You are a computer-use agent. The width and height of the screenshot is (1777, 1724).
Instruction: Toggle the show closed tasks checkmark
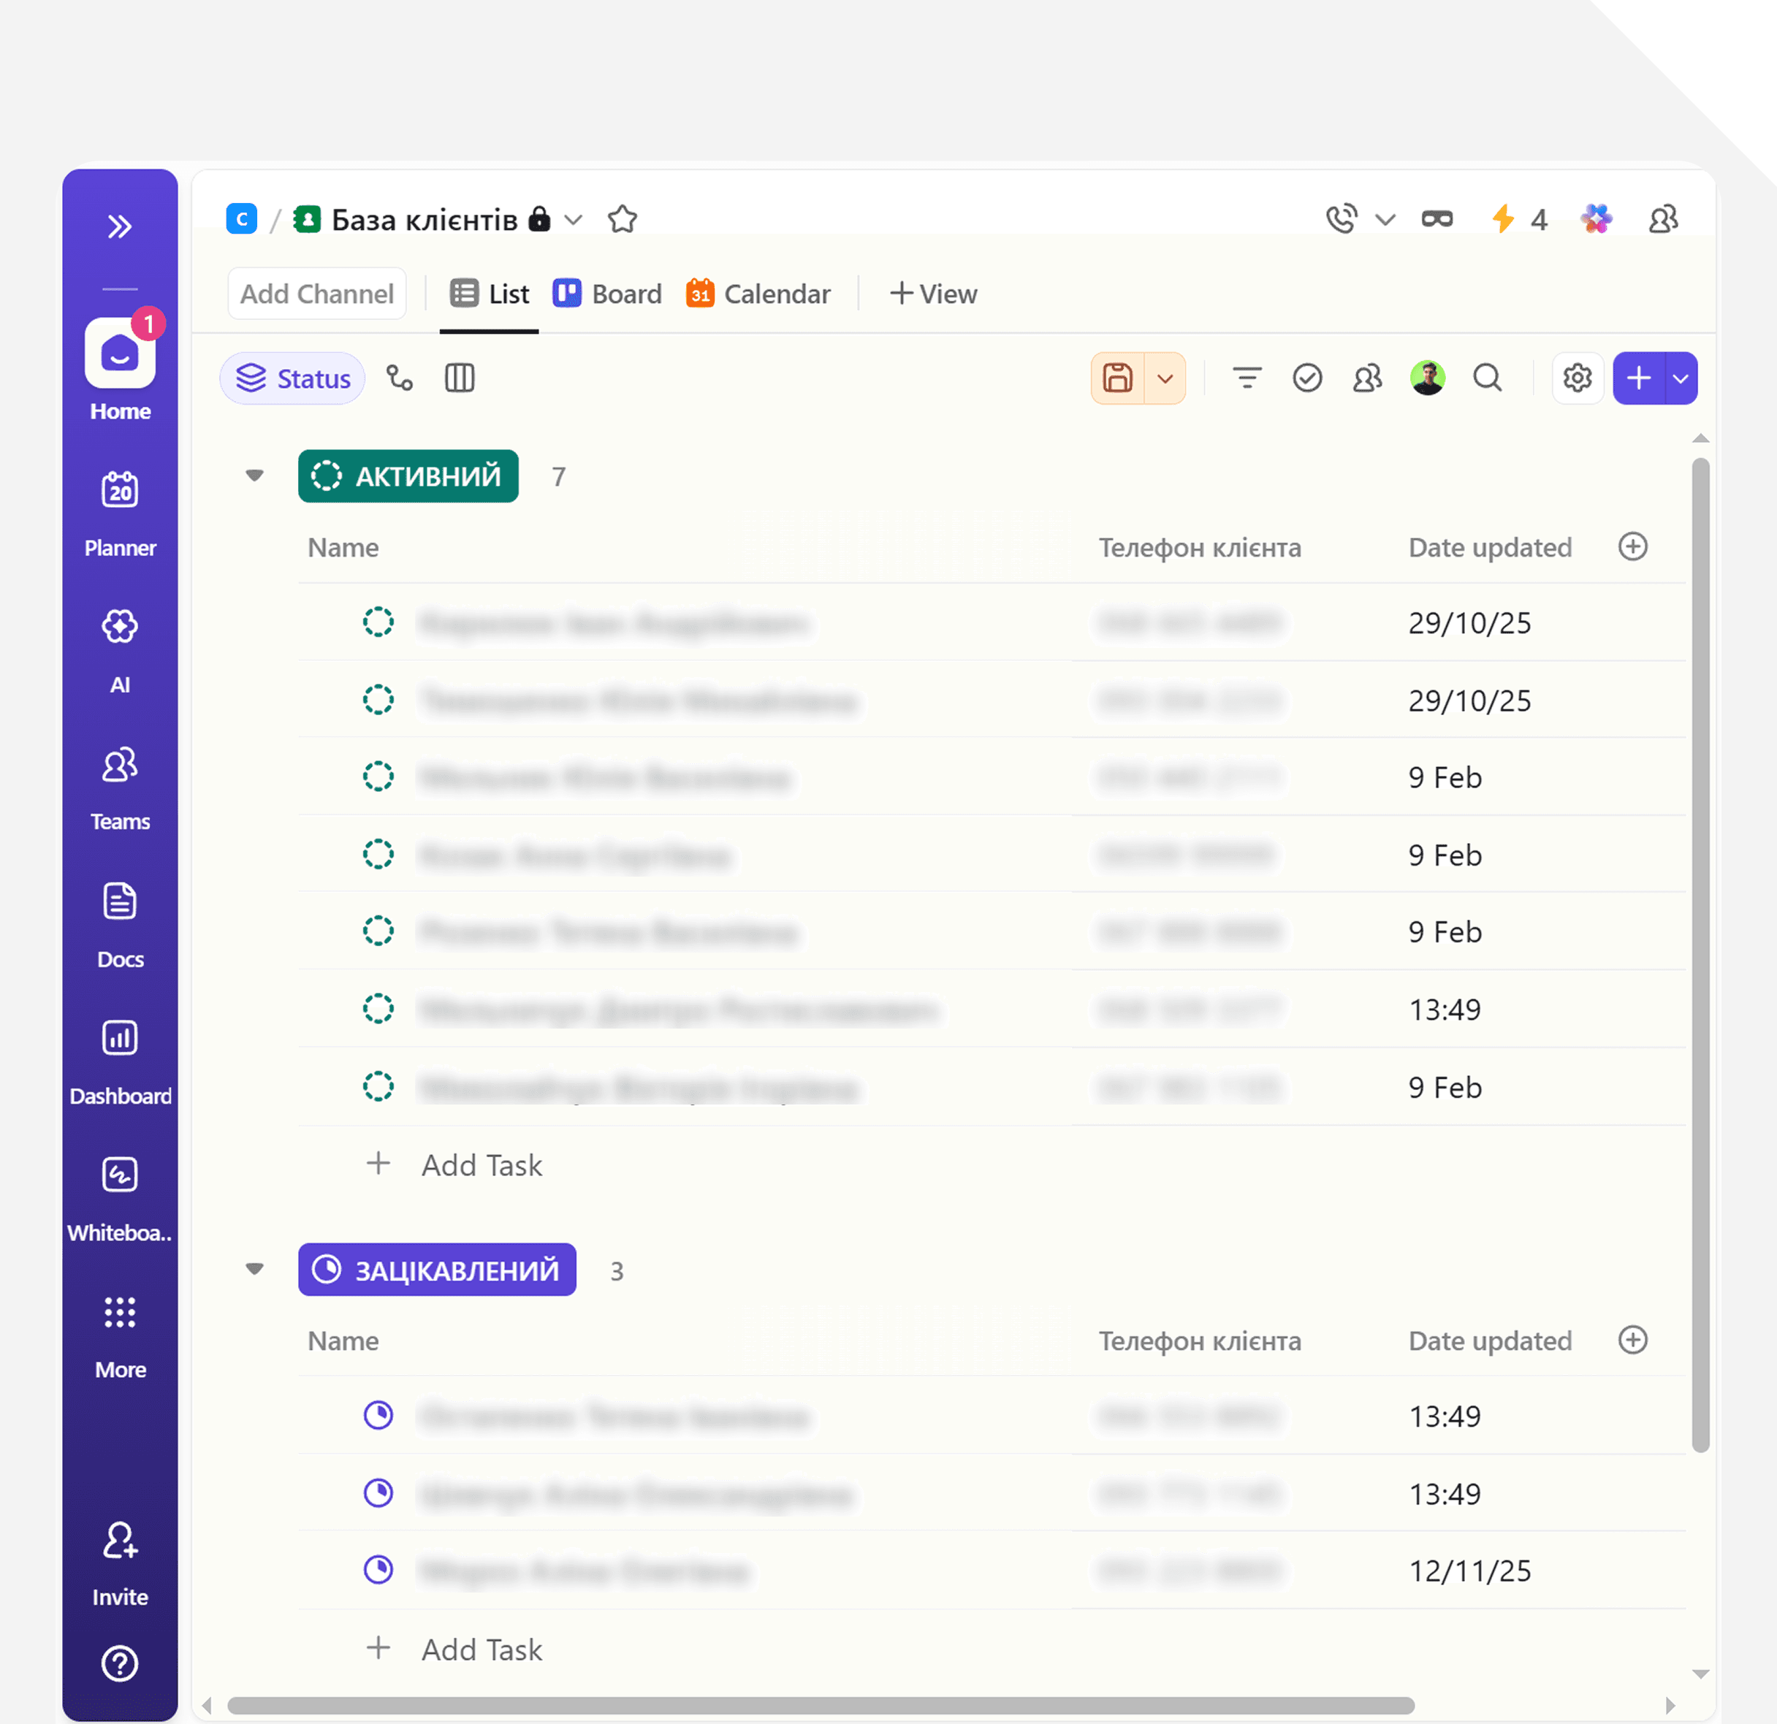pyautogui.click(x=1306, y=378)
